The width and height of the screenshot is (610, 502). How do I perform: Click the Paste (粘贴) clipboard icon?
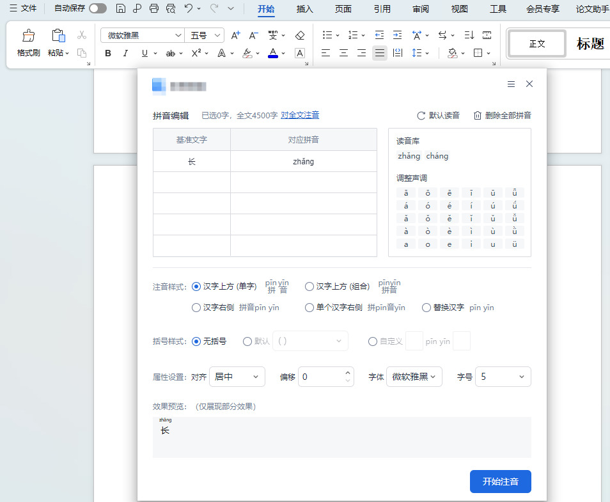click(58, 36)
